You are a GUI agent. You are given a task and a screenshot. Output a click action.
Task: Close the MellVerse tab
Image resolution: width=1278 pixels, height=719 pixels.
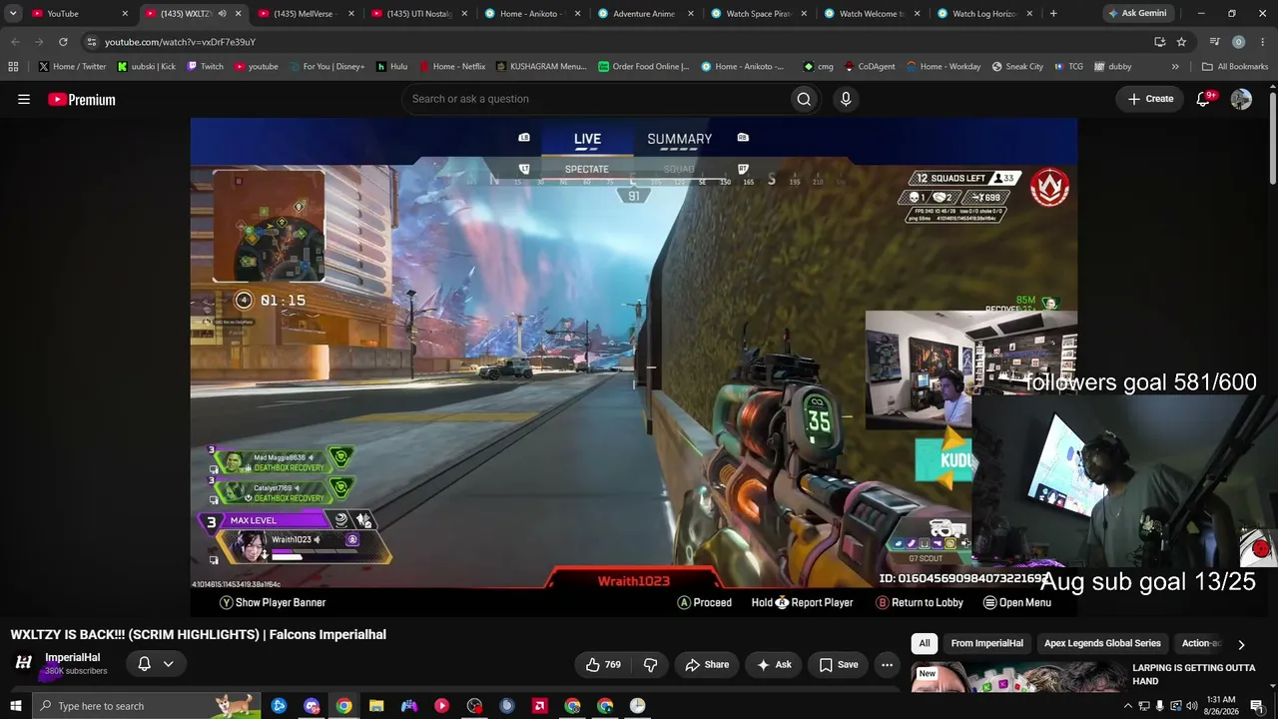[x=350, y=14]
